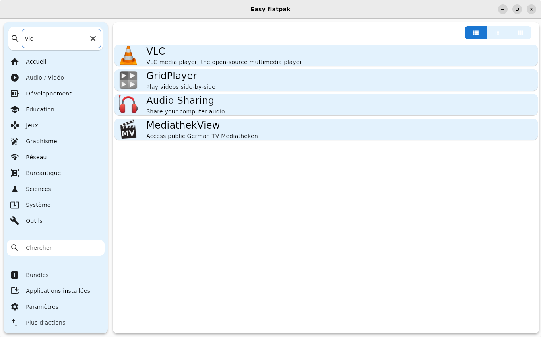Viewport: 541px width, 337px height.
Task: Click the Bureautique document icon
Action: click(x=15, y=173)
